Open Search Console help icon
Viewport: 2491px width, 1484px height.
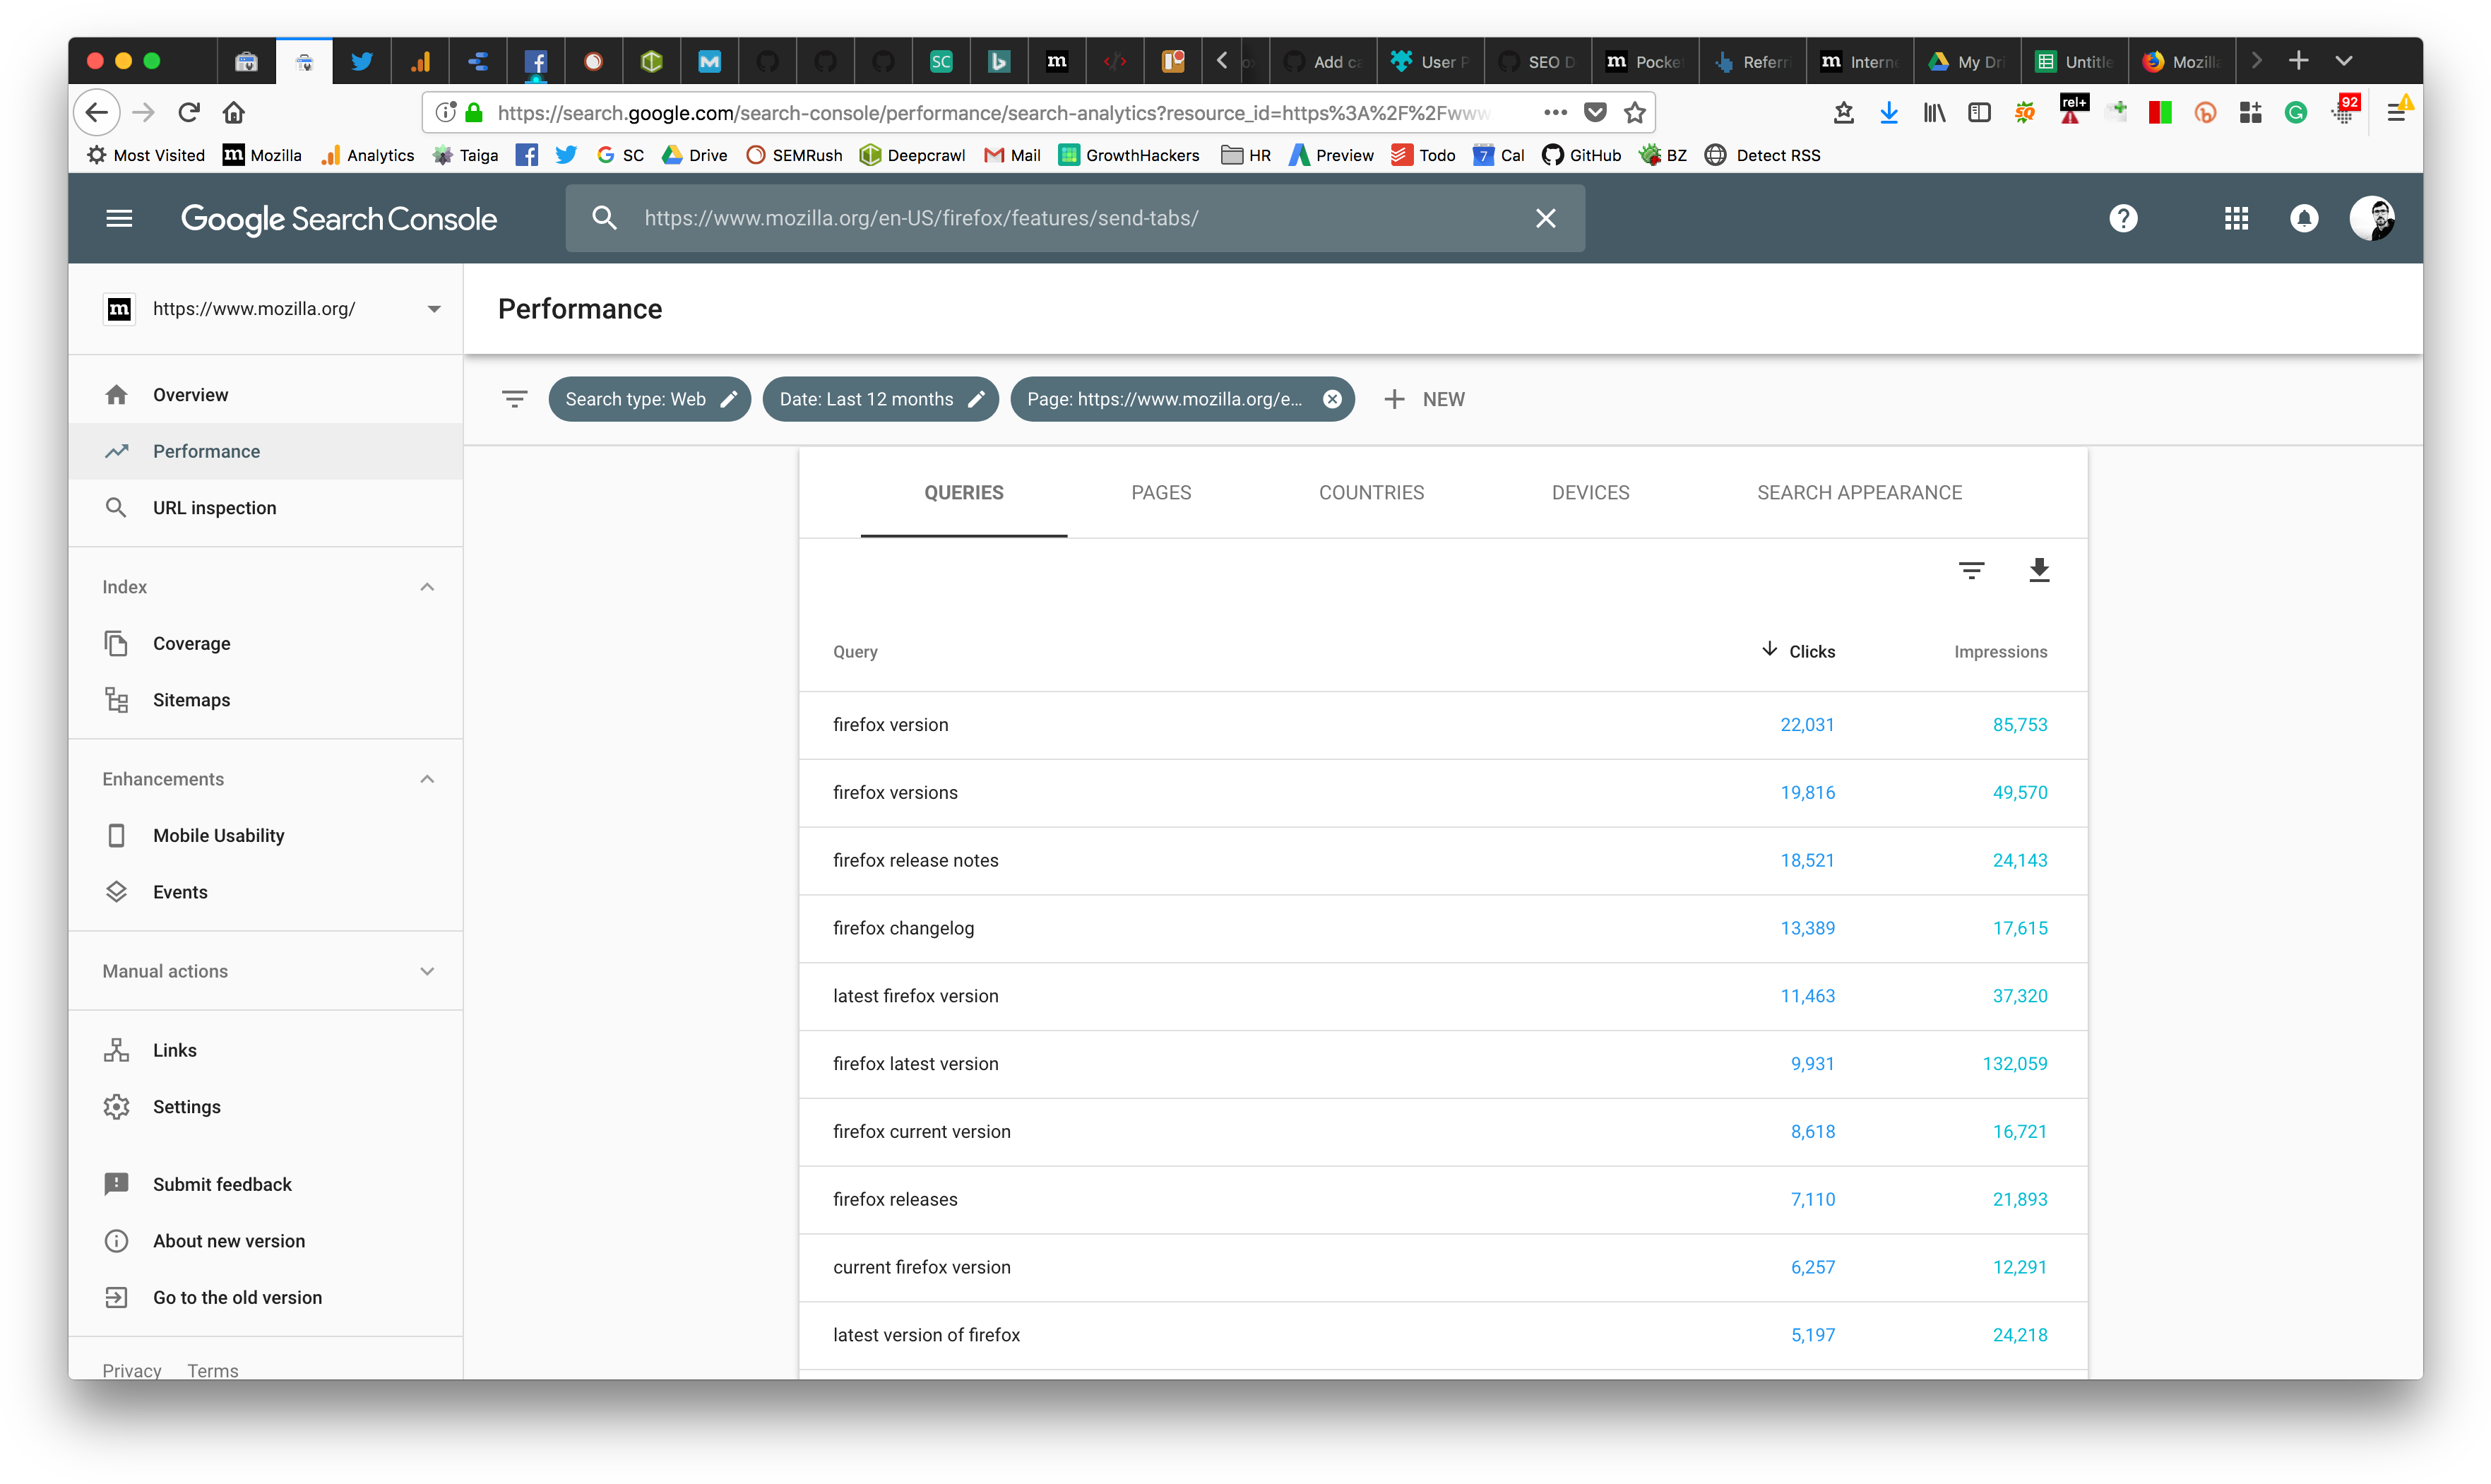pos(2123,218)
